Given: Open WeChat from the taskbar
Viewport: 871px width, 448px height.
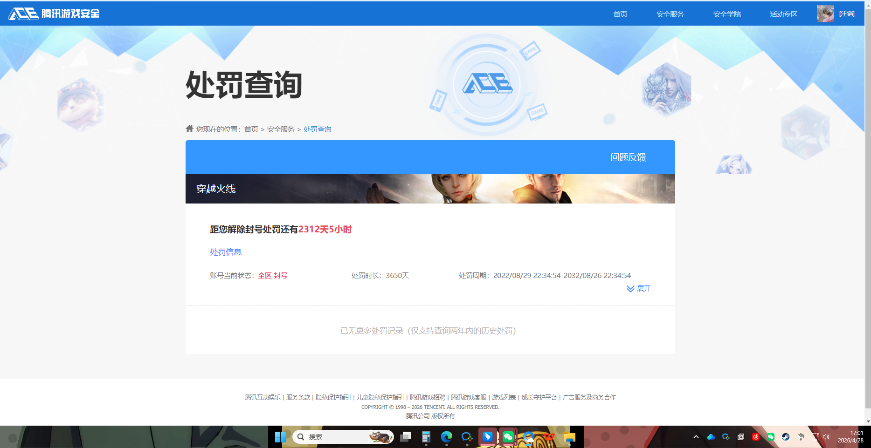Looking at the screenshot, I should (x=508, y=437).
